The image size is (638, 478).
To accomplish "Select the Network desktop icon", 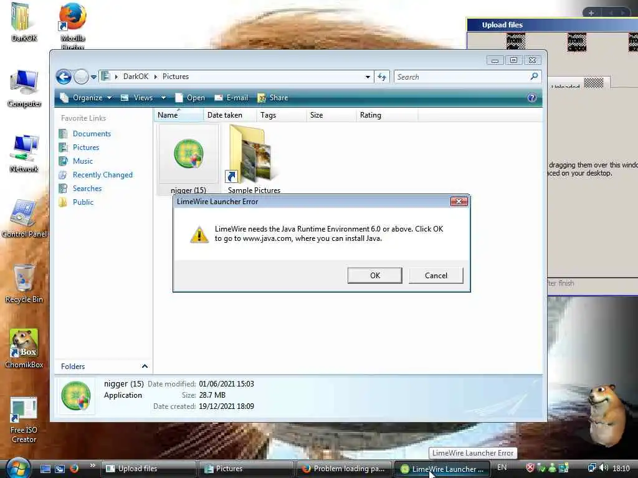I will (24, 153).
